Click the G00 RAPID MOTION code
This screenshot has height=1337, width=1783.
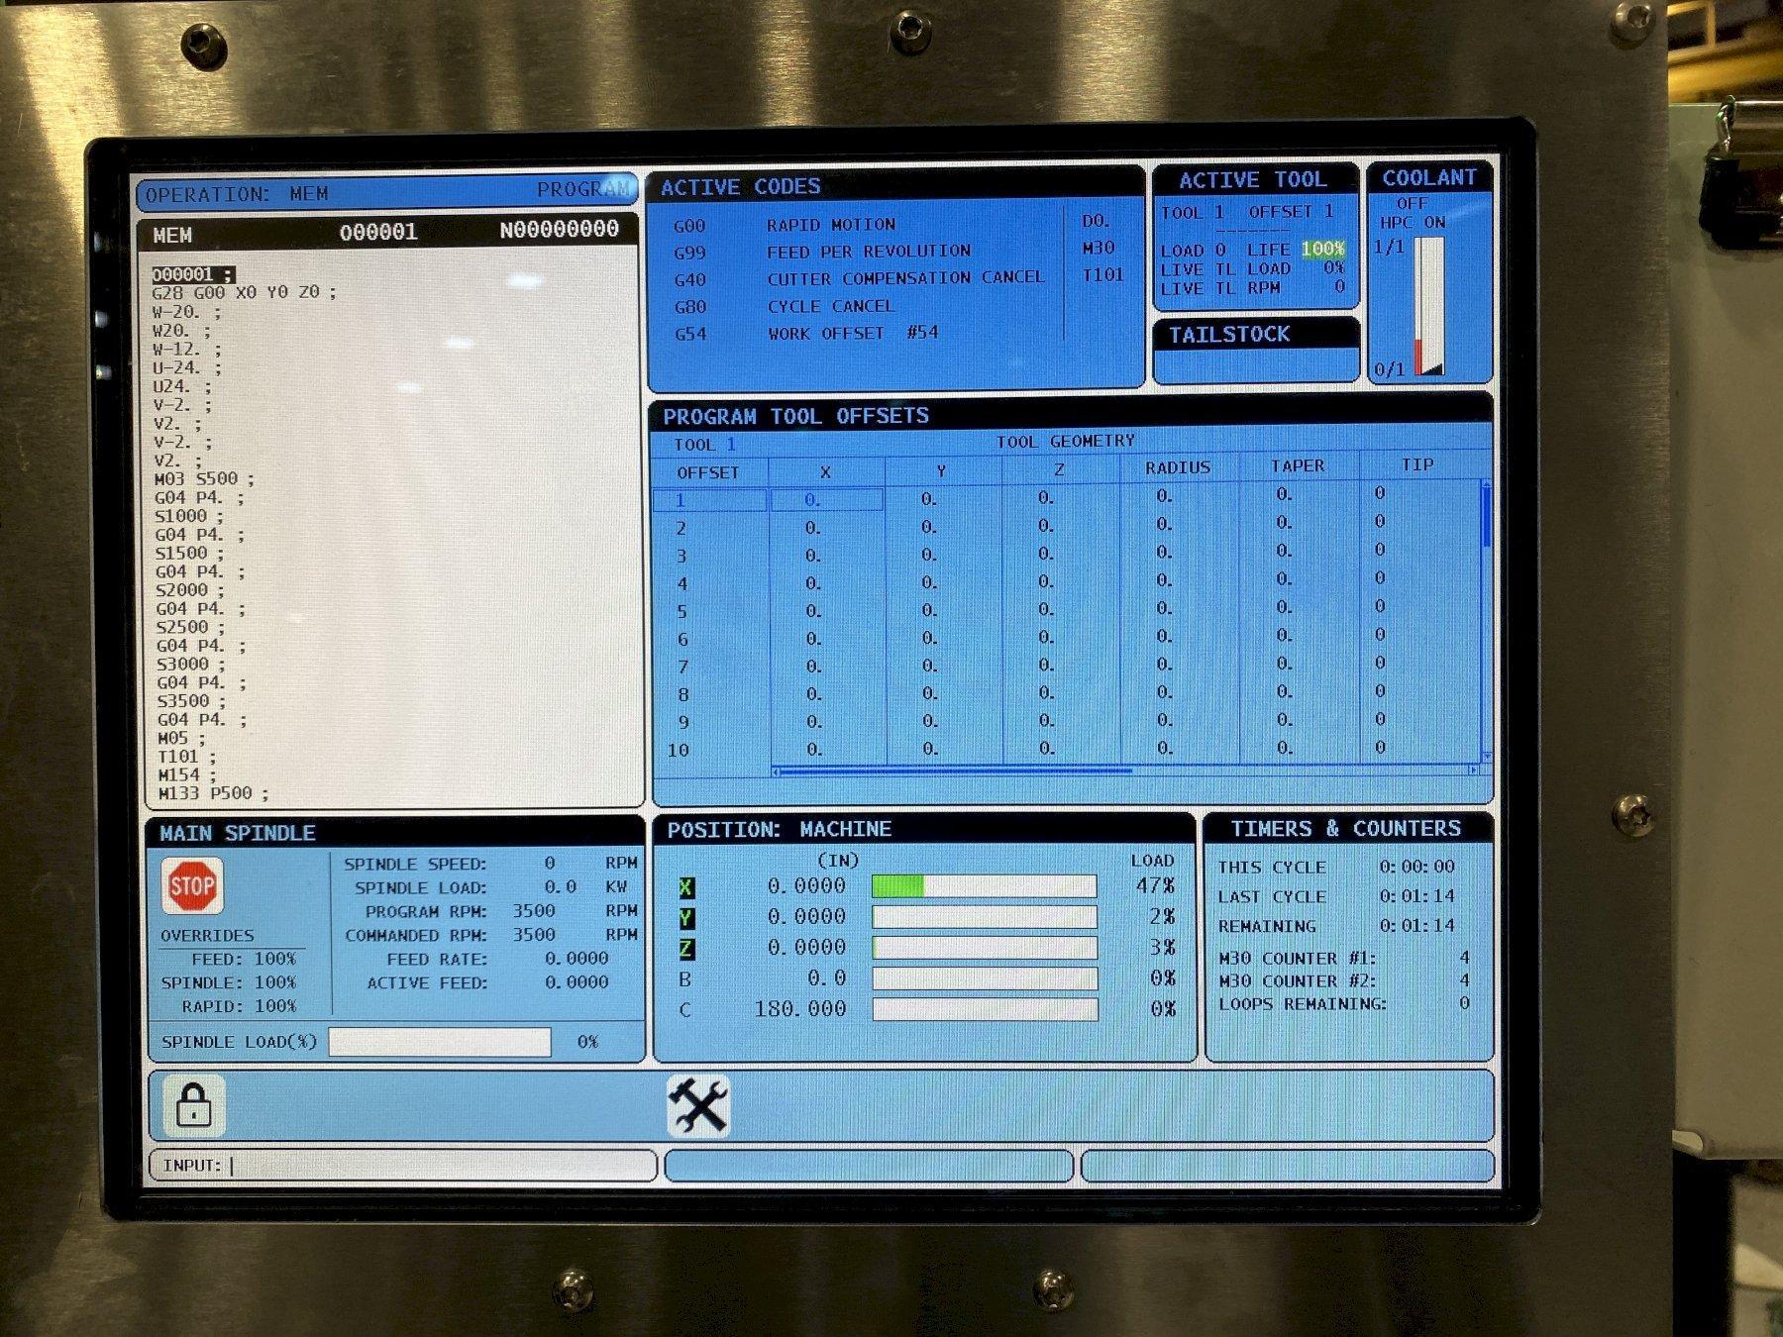pyautogui.click(x=785, y=225)
